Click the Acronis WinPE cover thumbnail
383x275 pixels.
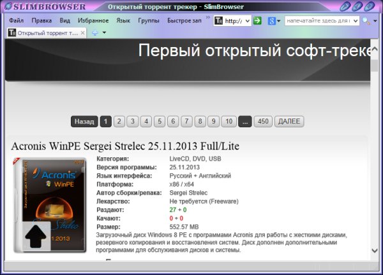[x=50, y=206]
